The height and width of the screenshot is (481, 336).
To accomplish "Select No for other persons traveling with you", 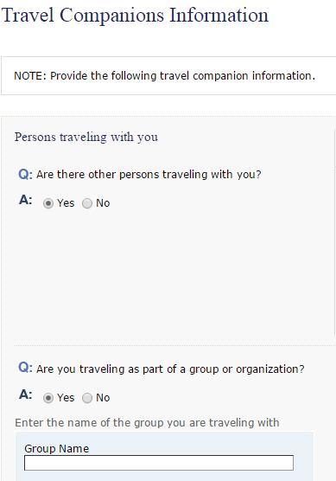I will pyautogui.click(x=87, y=203).
